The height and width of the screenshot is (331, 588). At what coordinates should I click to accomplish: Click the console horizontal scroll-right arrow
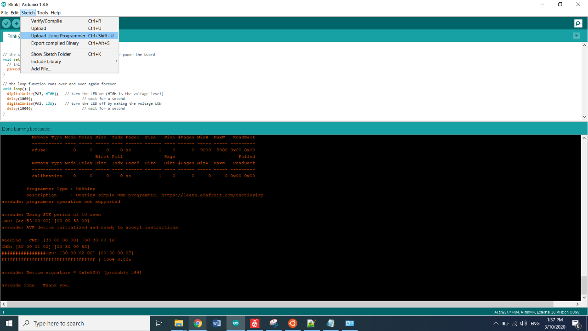(x=578, y=304)
